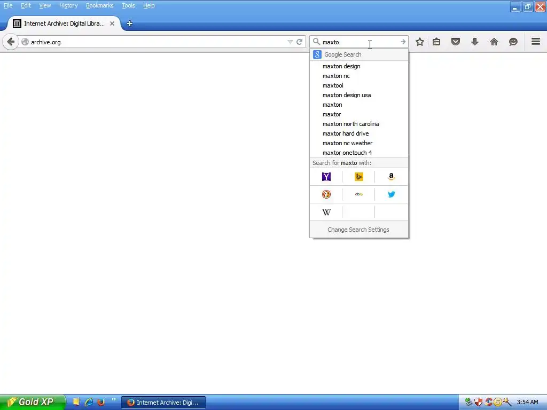Open the hamburger menu button

536,42
